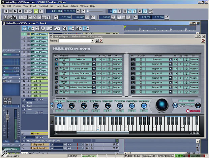Click the Cutoff knob in Sound Edit
Viewport: 209px width, 158px height.
coord(60,106)
